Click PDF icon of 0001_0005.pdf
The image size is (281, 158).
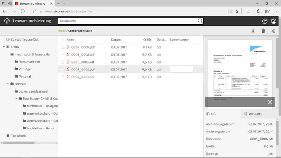tap(68, 62)
